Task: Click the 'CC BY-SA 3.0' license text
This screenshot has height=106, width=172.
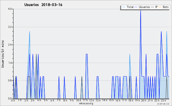Action: pos(163,104)
